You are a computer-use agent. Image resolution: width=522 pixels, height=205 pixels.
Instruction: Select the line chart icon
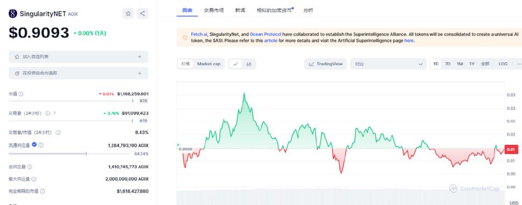click(x=235, y=64)
